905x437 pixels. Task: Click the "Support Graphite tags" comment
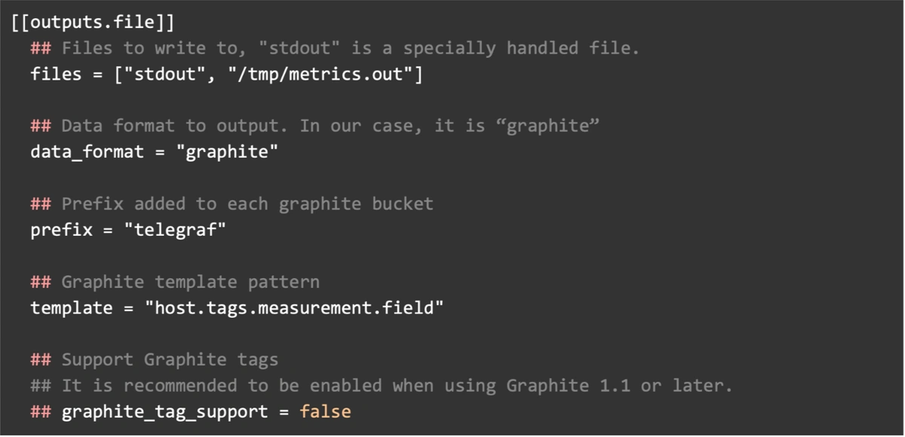[x=170, y=359]
